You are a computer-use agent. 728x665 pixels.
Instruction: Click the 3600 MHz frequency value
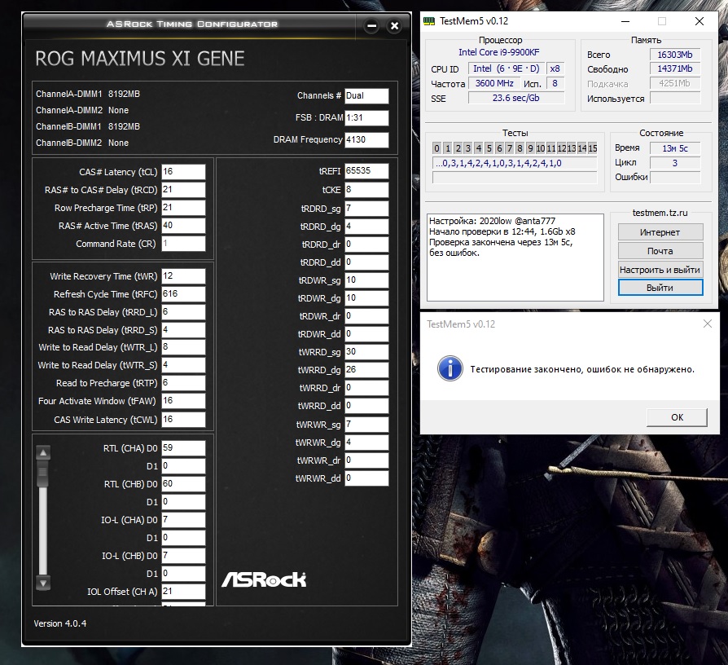[x=494, y=83]
